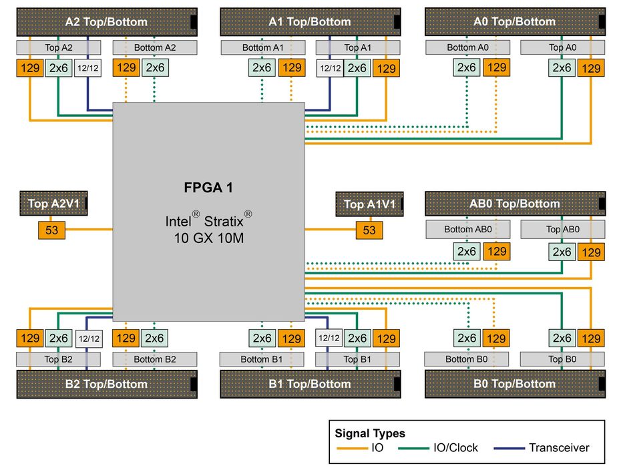Image resolution: width=619 pixels, height=476 pixels.
Task: Click the 129 IO box below Top A2
Action: (x=30, y=68)
